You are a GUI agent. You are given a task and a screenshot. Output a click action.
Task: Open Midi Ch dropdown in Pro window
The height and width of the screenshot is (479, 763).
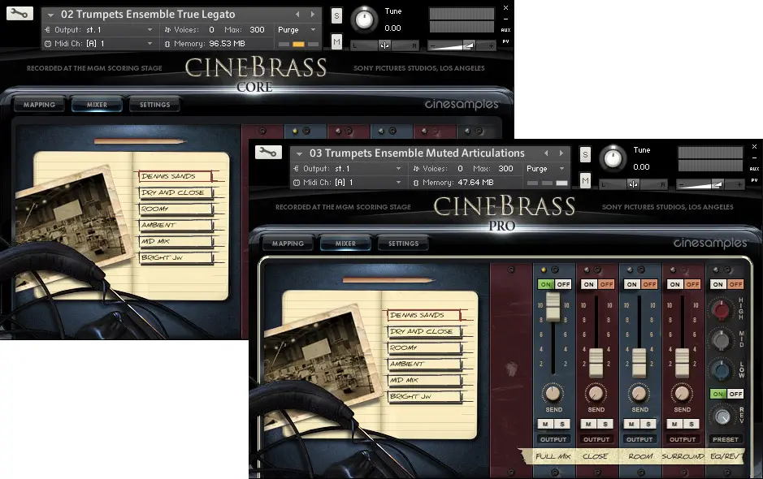(x=398, y=182)
